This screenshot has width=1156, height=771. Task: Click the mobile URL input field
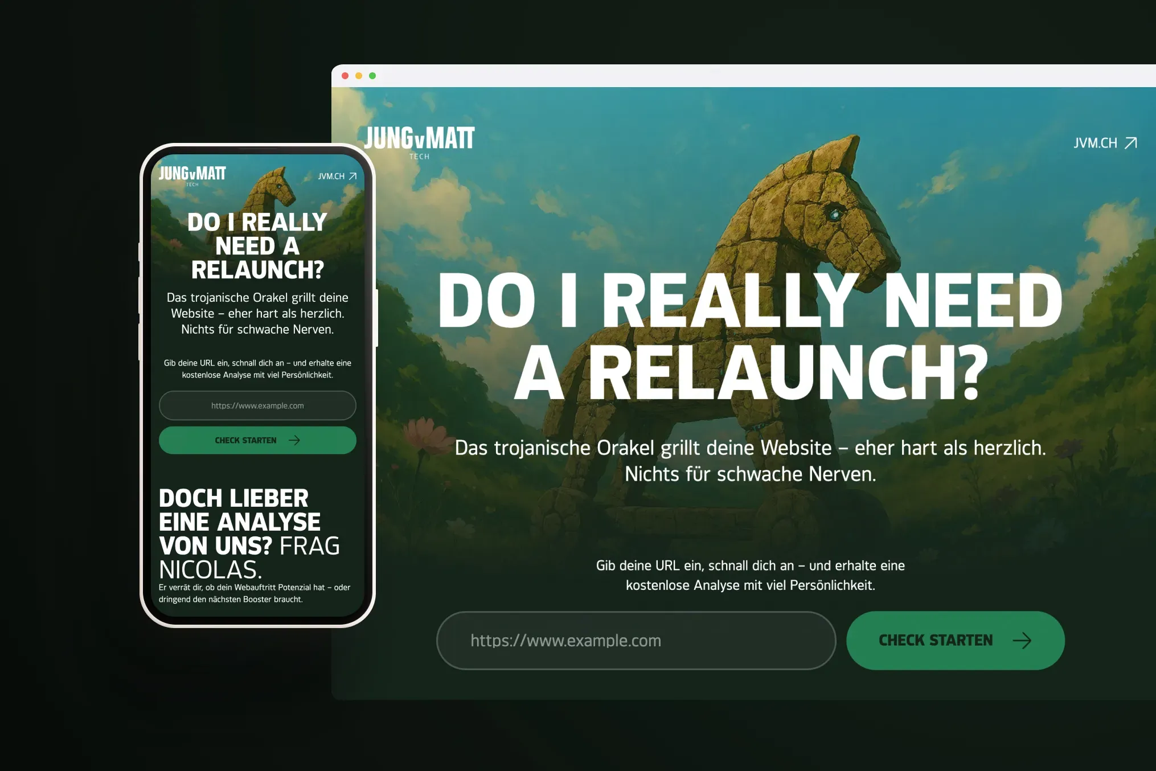coord(257,405)
